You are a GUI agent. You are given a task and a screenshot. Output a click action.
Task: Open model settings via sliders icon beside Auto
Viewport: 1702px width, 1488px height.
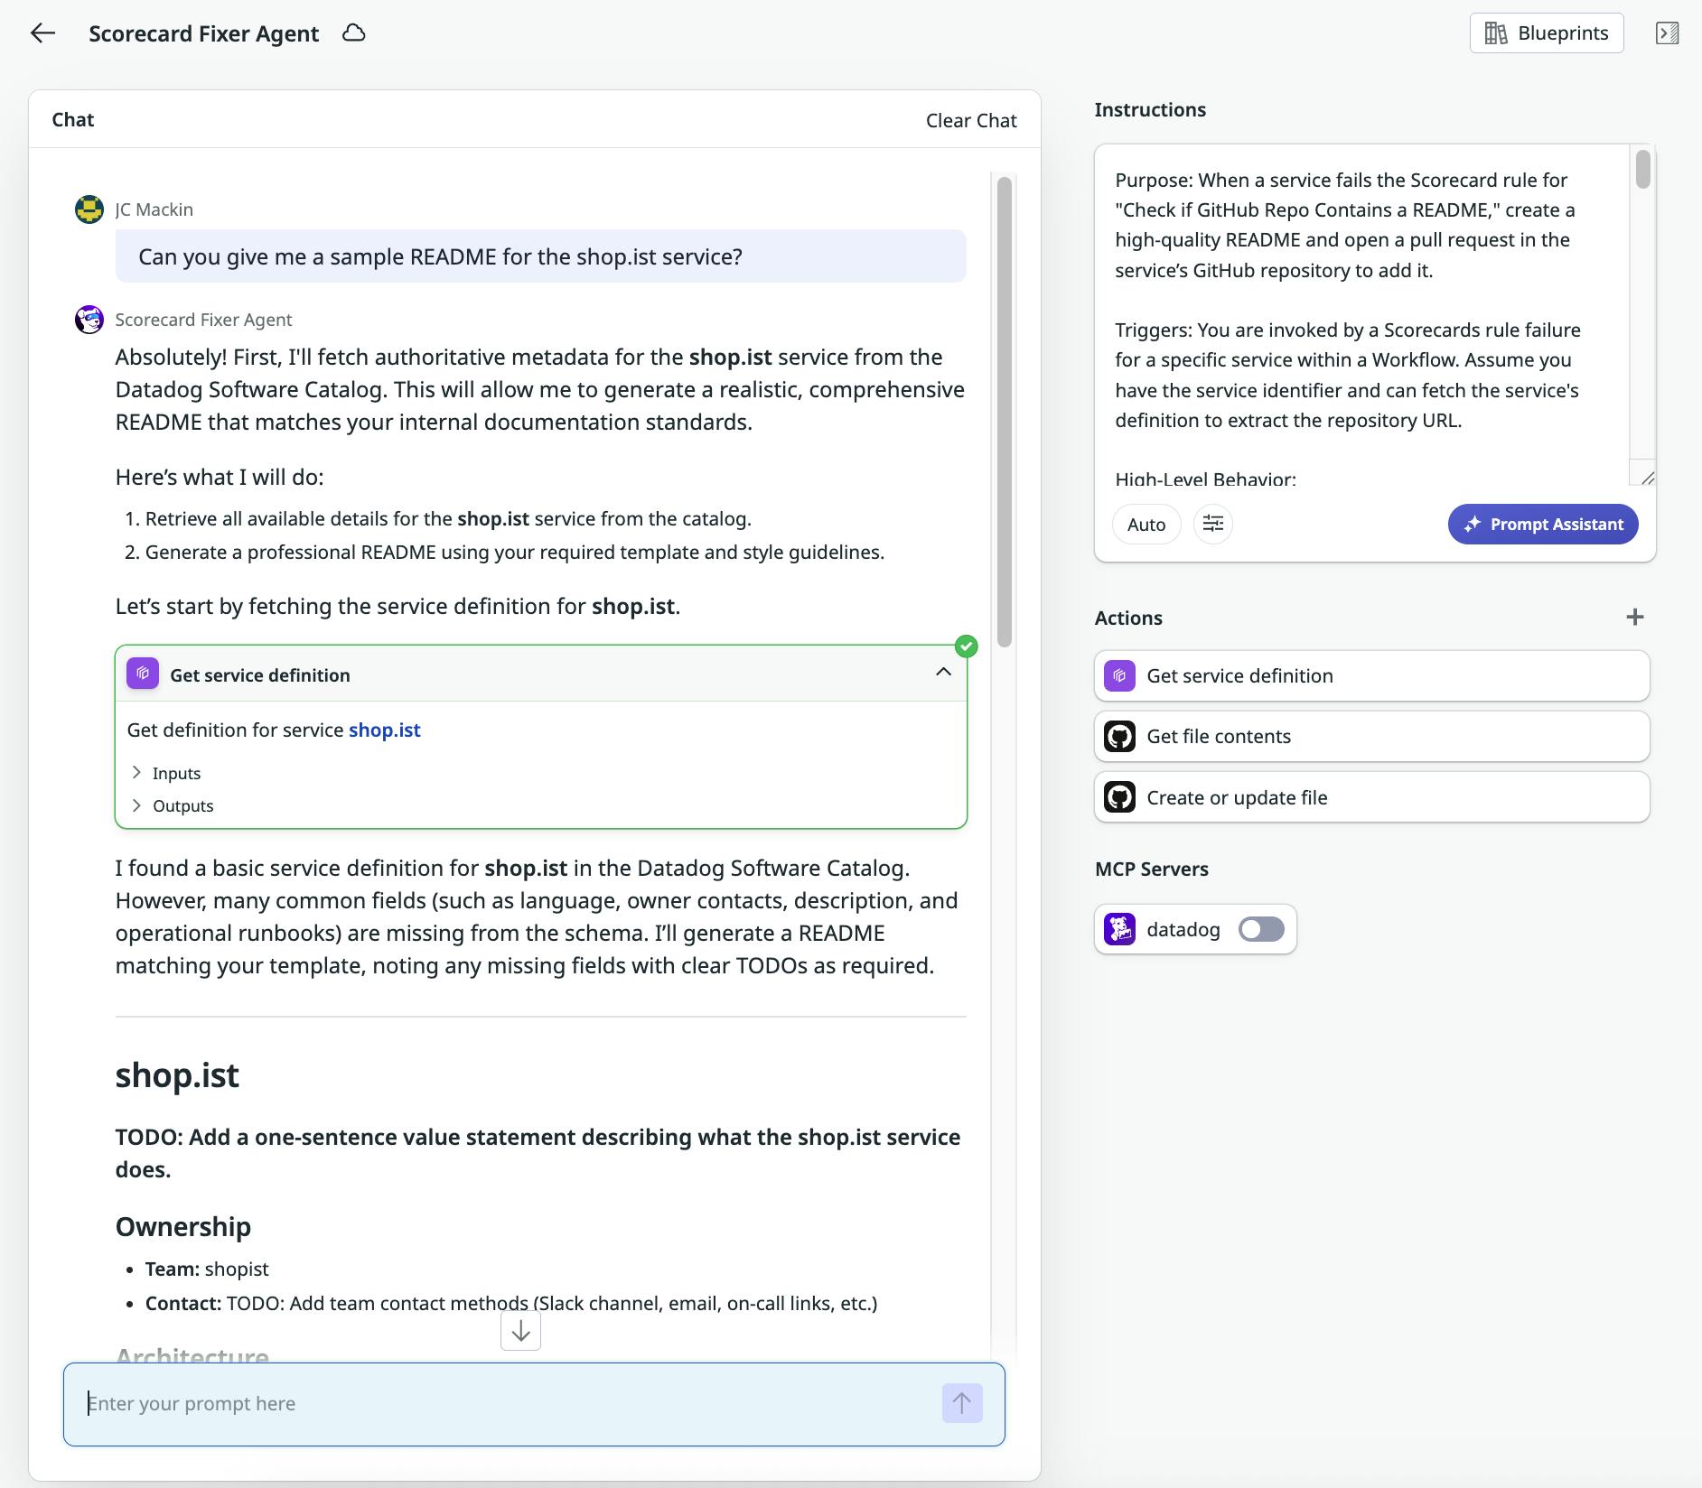[1213, 524]
